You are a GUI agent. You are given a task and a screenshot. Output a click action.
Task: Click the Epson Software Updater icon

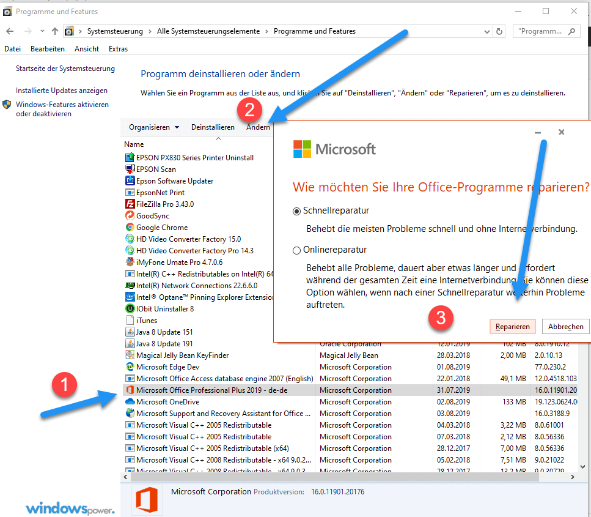coord(130,180)
